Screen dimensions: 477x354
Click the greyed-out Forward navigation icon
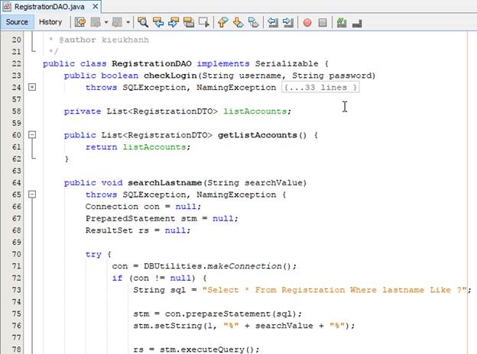click(117, 22)
